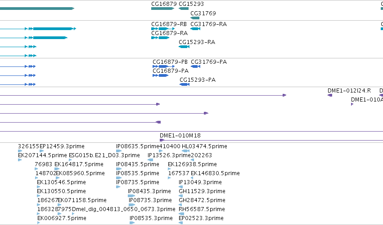Viewport: 383px width, 225px height.
Task: Open EST HL03474.5prime
Action: 204,146
